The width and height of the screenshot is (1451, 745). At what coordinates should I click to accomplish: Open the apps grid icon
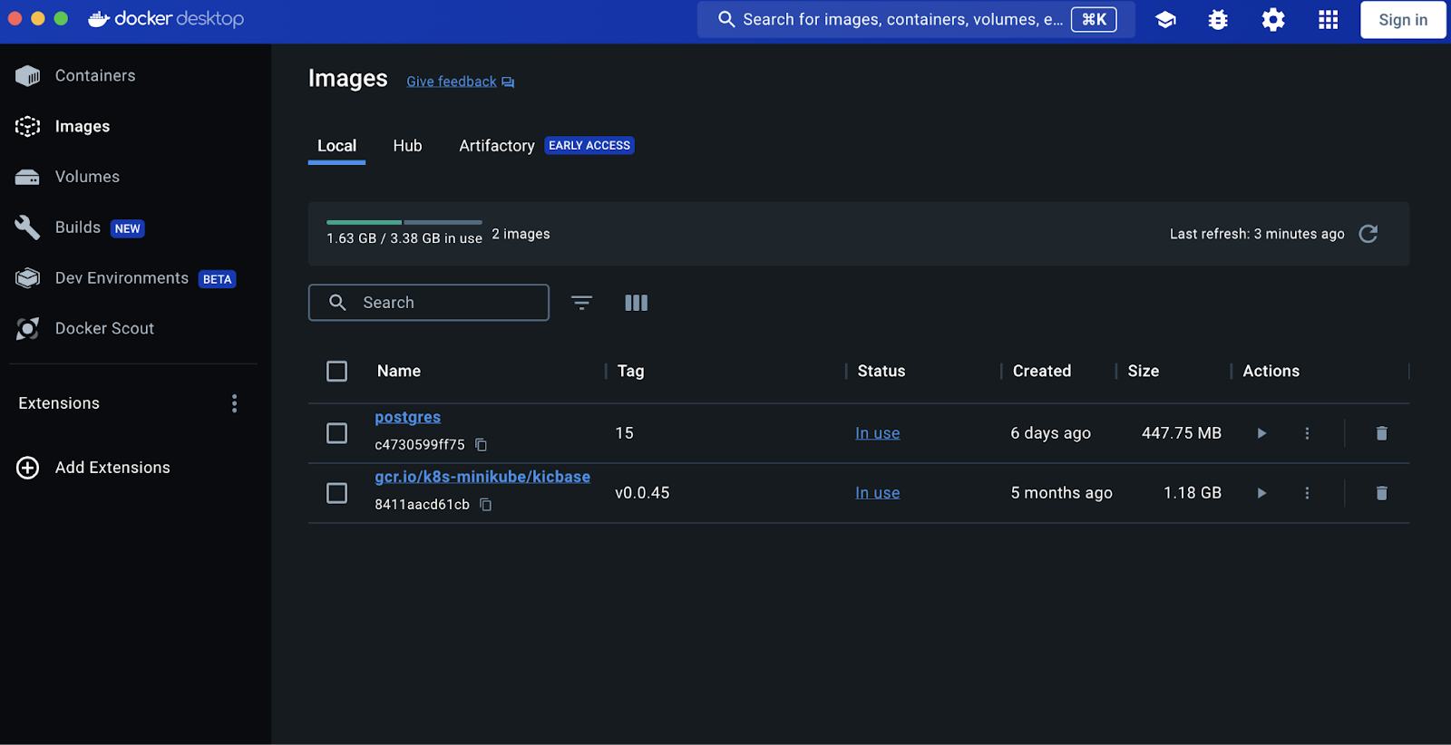[x=1328, y=19]
